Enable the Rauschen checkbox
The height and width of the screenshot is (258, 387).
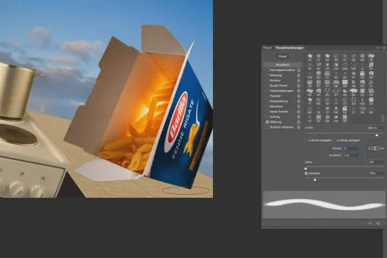(x=267, y=106)
